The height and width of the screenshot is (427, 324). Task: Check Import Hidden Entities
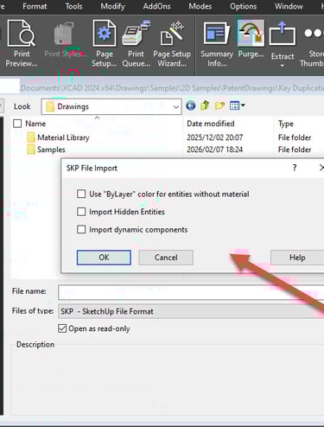pos(81,212)
